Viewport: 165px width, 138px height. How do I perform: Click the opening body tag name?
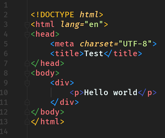click(45, 73)
